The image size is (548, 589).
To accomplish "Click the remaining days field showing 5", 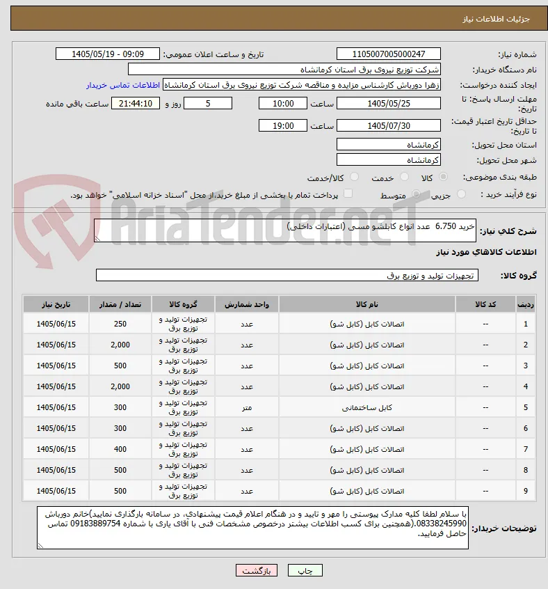I will [x=208, y=103].
